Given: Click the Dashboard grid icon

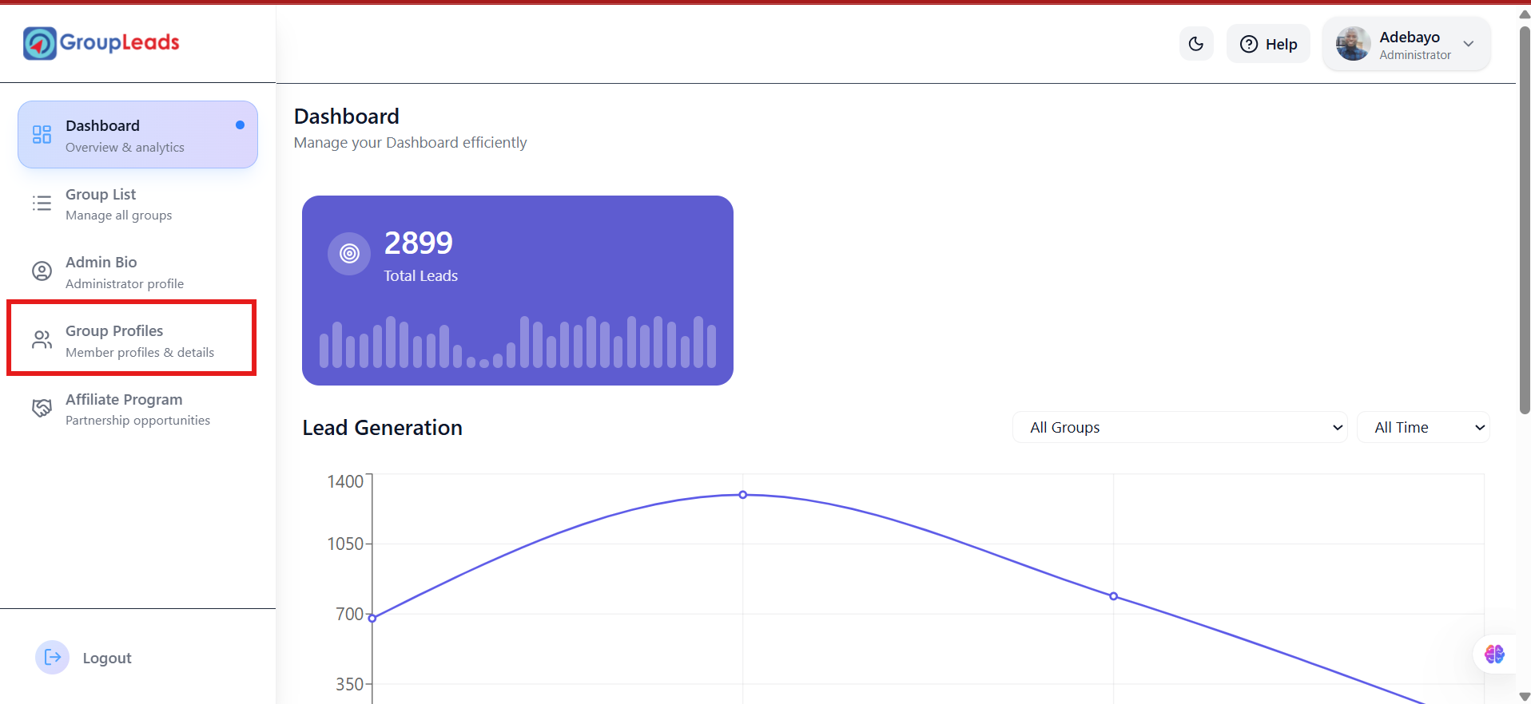Looking at the screenshot, I should click(x=42, y=134).
